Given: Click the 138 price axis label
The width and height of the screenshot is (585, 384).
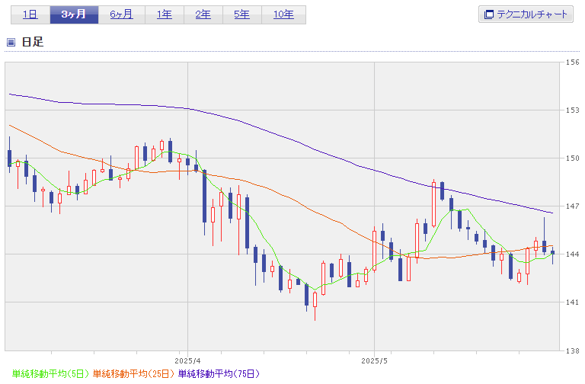Looking at the screenshot, I should 572,350.
